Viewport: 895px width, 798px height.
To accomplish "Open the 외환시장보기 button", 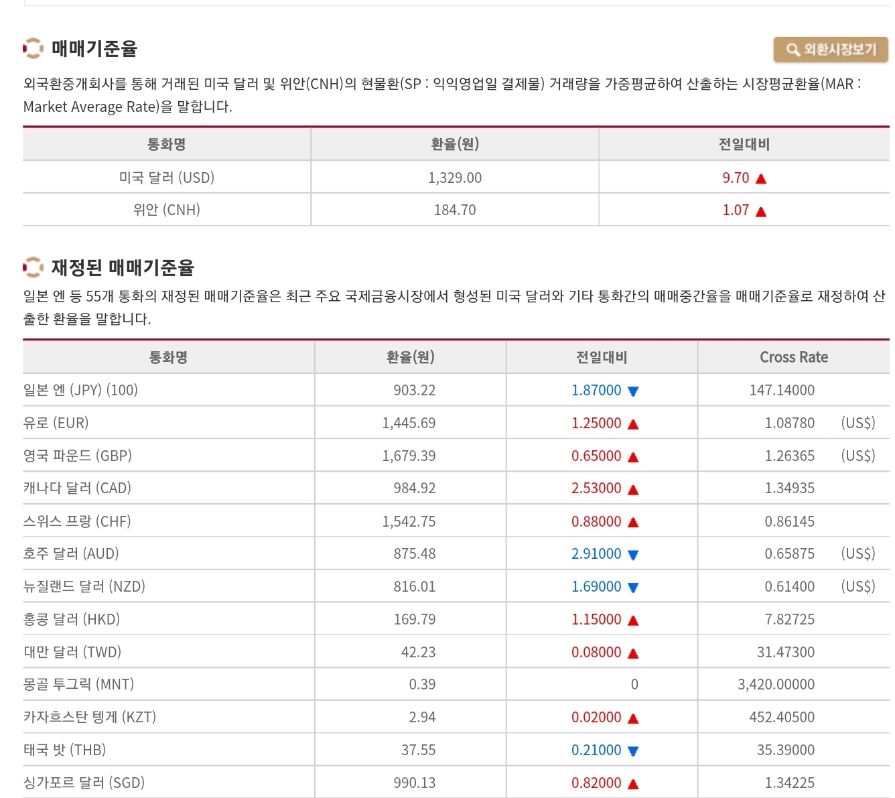I will [831, 50].
